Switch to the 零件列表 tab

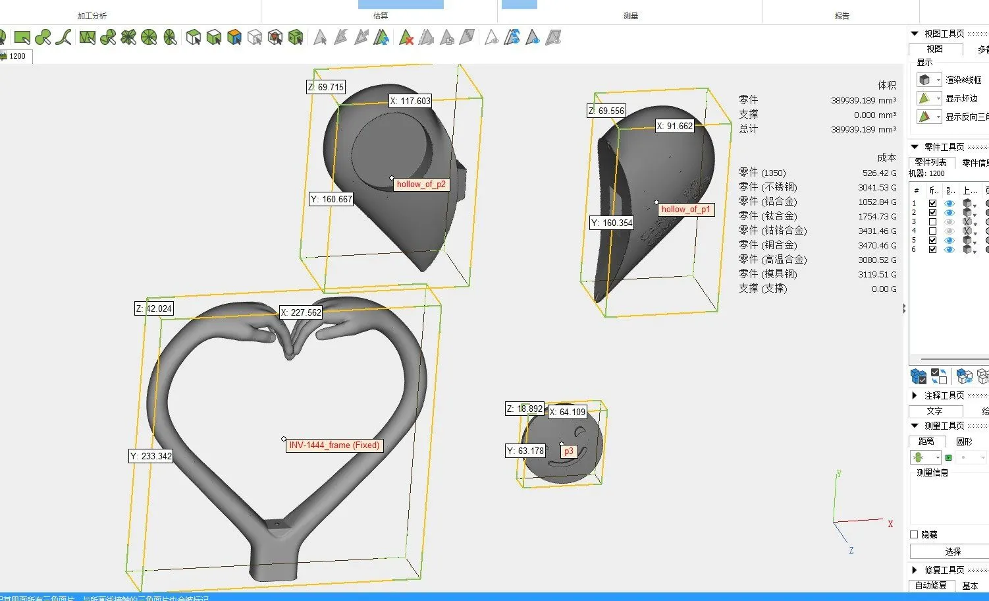pos(931,162)
